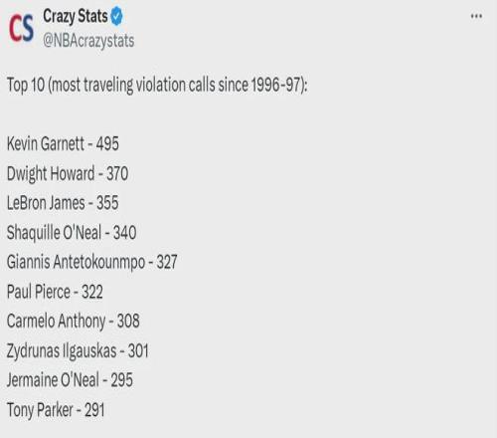Visit the @NBAcrazystats handle link
The height and width of the screenshot is (438, 497).
[88, 41]
